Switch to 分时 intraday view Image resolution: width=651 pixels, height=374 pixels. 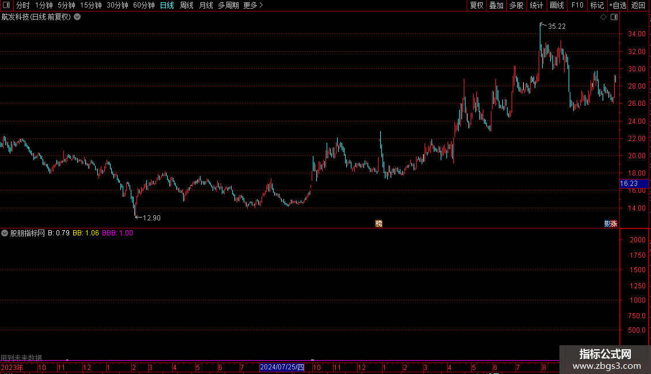[x=23, y=5]
